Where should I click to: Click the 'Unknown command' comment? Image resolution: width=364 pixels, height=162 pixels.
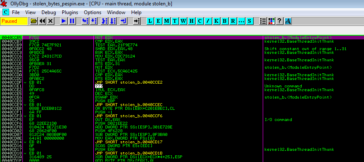coord(283,86)
